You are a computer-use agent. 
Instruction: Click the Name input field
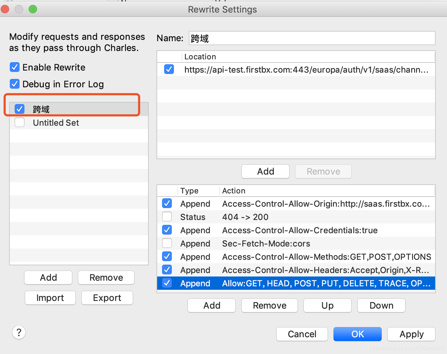pos(312,38)
